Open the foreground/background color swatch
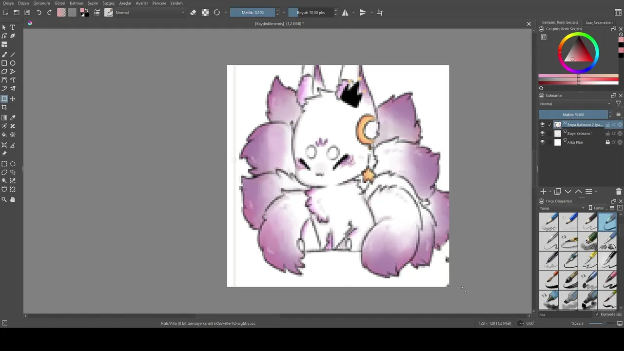 (x=84, y=13)
